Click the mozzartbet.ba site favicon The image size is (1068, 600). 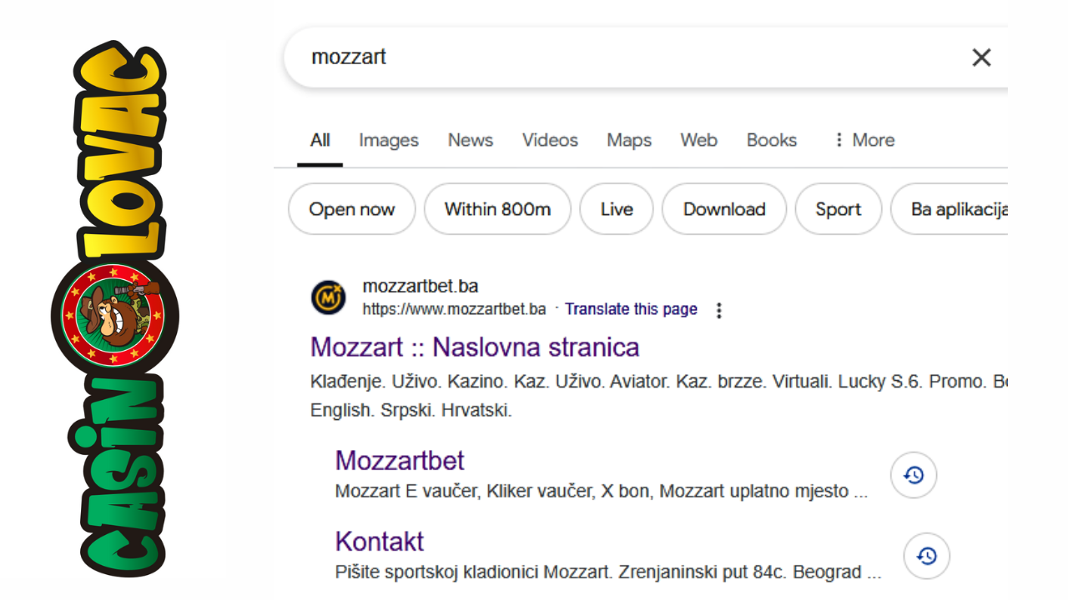click(x=328, y=297)
